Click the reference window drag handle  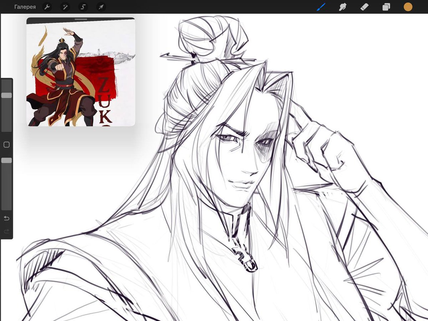[x=81, y=19]
